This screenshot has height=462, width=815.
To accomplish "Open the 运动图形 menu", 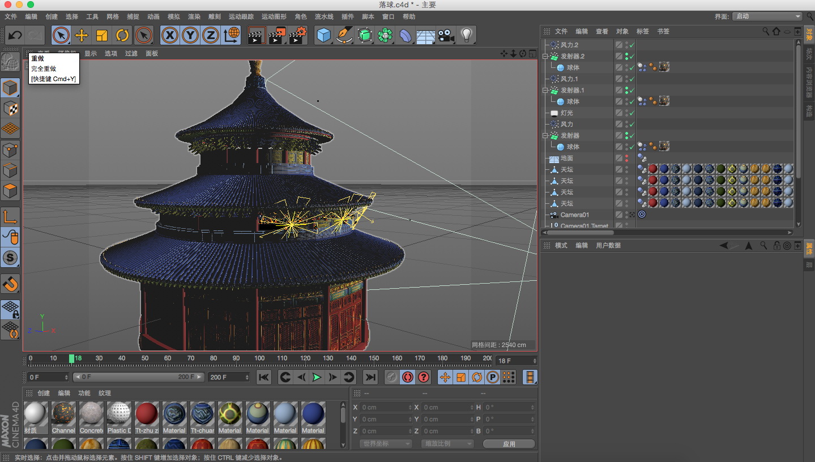I will (275, 16).
